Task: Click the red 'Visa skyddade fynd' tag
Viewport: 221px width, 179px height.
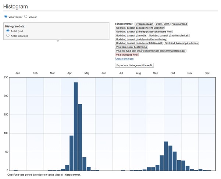Action: click(x=127, y=55)
